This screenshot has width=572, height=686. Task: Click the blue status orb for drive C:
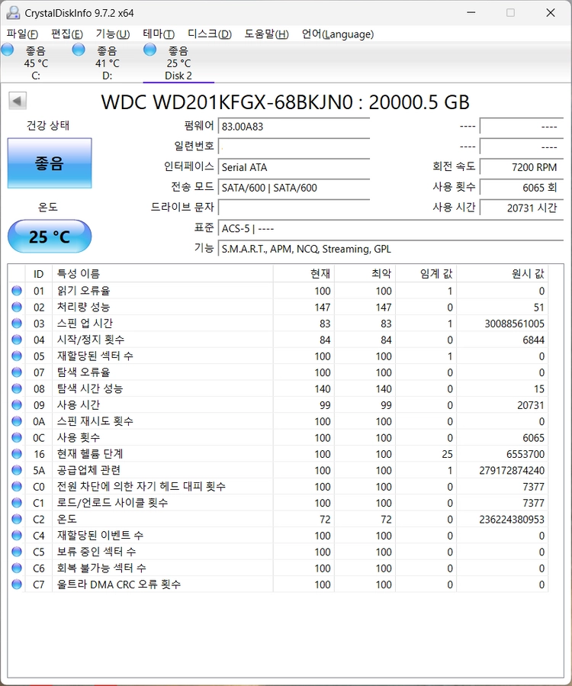(x=8, y=50)
